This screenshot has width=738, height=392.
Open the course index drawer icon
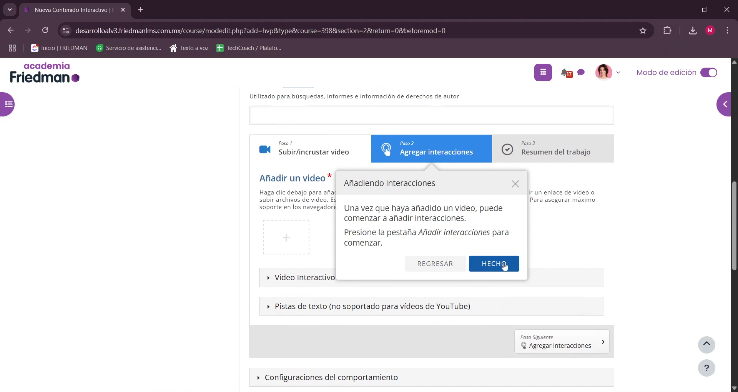(x=8, y=104)
